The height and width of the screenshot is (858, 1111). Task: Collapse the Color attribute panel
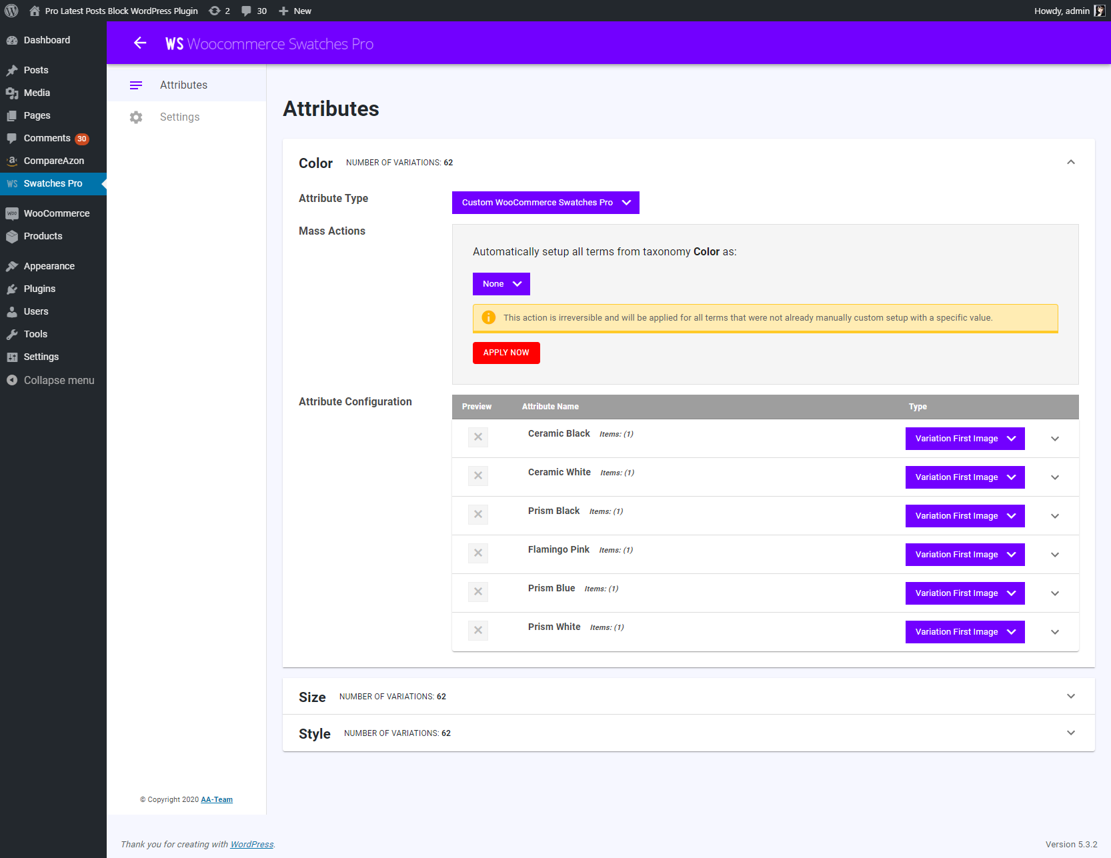coord(1071,162)
